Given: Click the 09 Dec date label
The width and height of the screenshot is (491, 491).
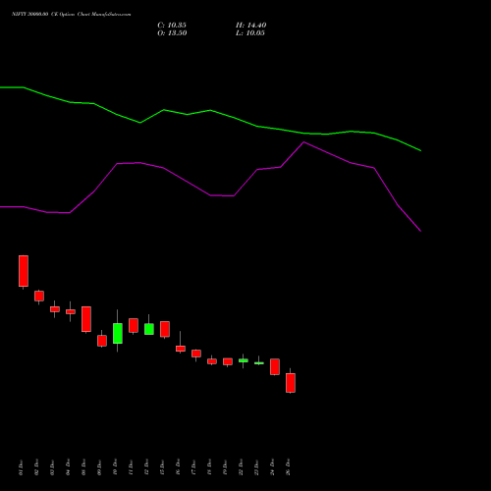Looking at the screenshot, I should point(99,467).
